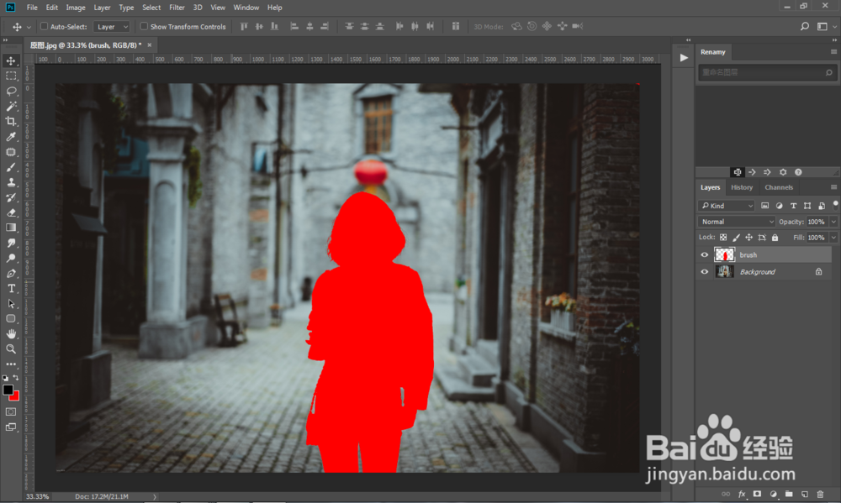This screenshot has height=503, width=841.
Task: Toggle Lock image pixels brush icon
Action: coord(736,238)
